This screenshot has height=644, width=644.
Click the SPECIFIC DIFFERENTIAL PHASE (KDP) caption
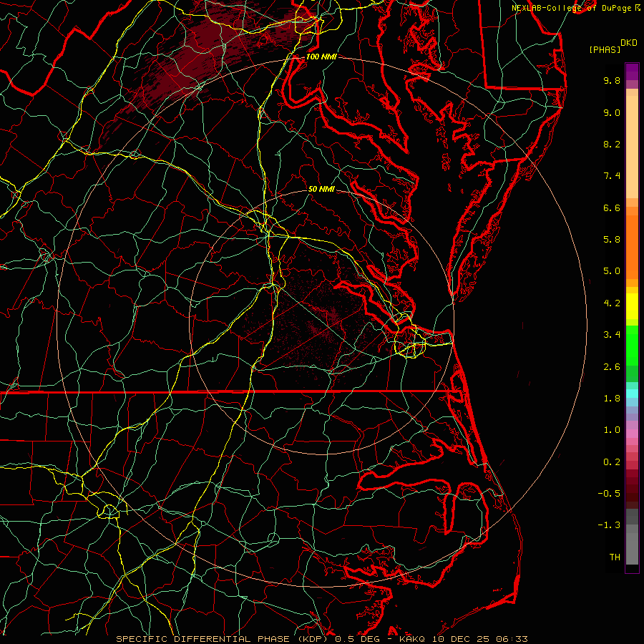[x=223, y=639]
